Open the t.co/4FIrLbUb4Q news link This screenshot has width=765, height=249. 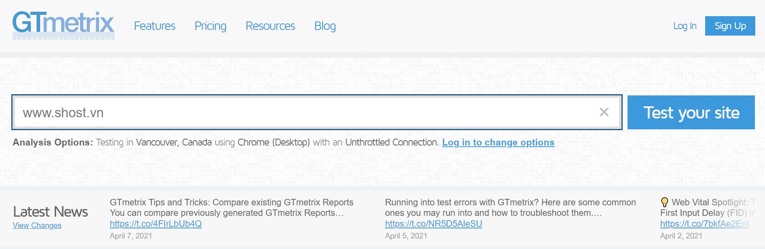[156, 224]
